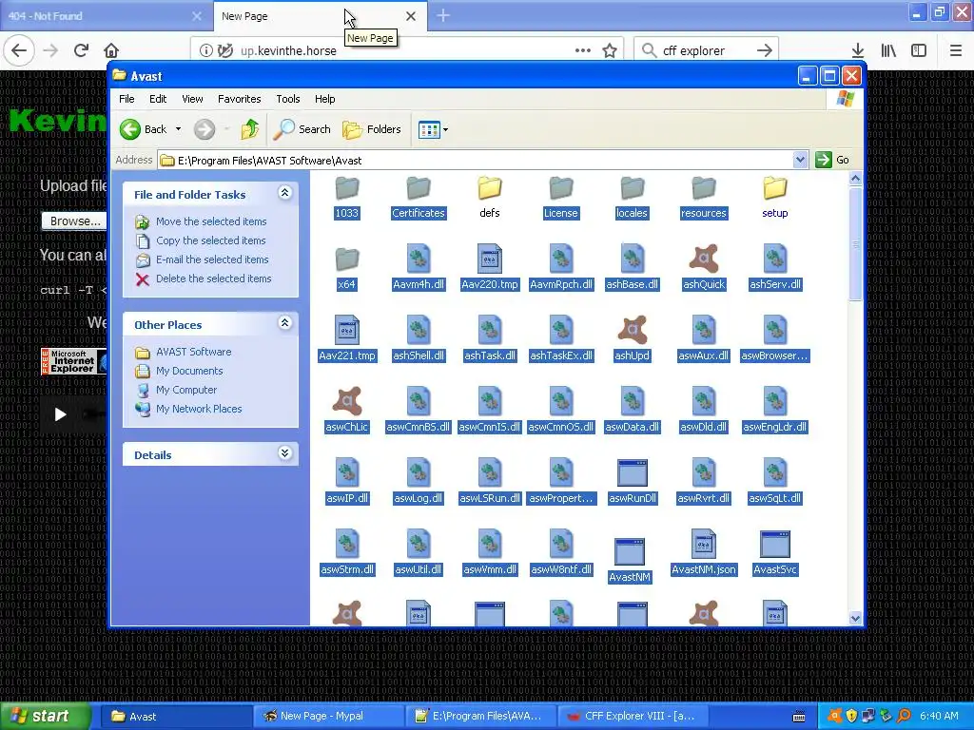Select the aswRunDll executable icon
The width and height of the screenshot is (974, 730).
click(x=632, y=473)
